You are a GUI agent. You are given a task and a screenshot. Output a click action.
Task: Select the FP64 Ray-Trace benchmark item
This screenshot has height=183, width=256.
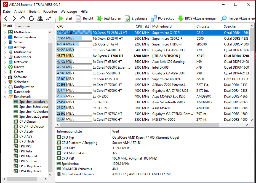pos(28,171)
